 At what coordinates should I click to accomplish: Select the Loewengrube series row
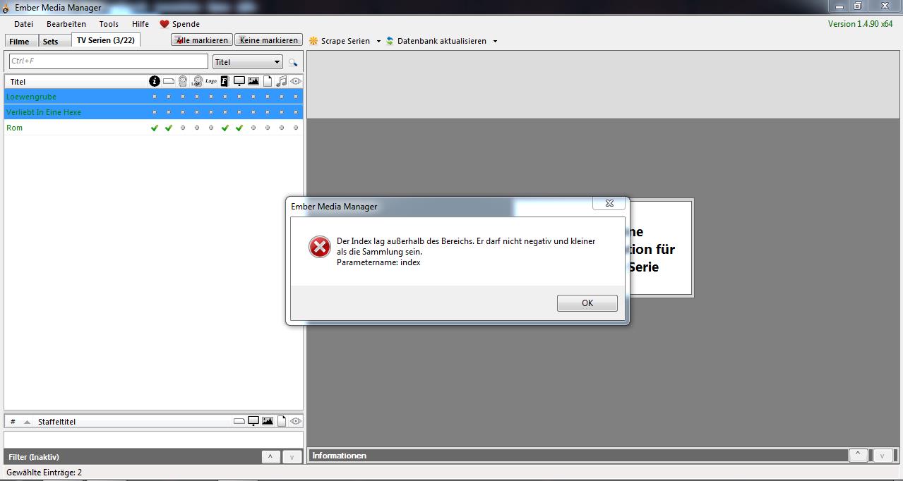(x=153, y=97)
